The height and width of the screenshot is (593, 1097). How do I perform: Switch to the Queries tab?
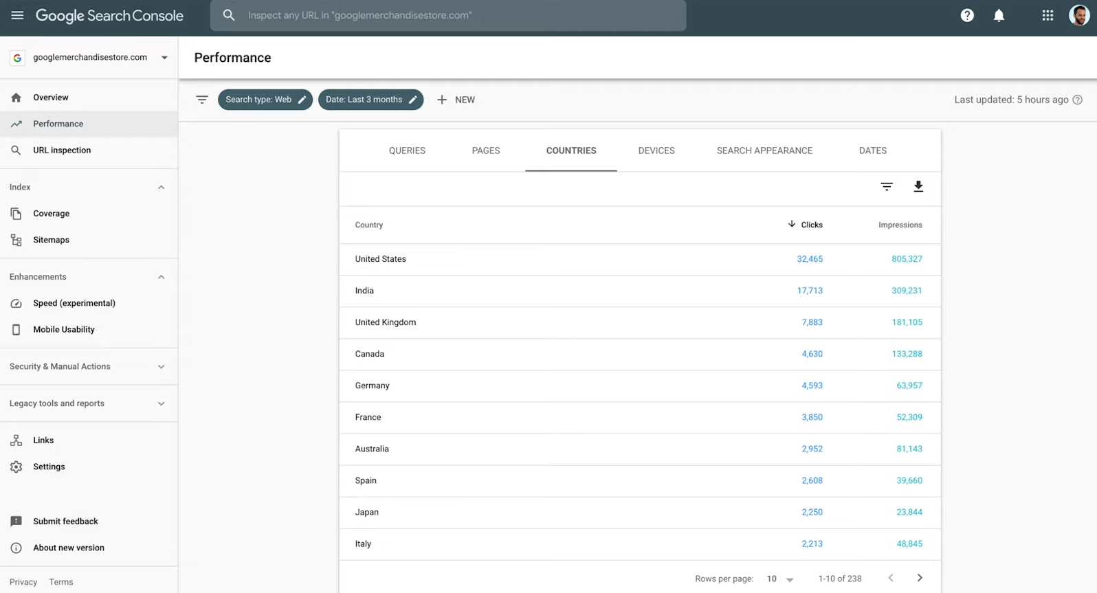click(407, 150)
